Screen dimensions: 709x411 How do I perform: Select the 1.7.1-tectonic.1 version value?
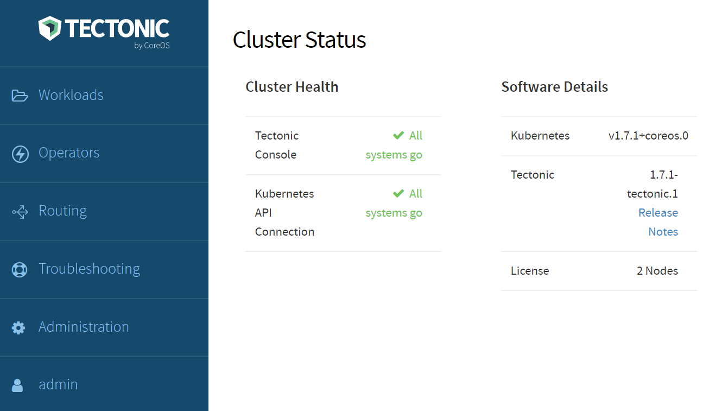pos(653,184)
